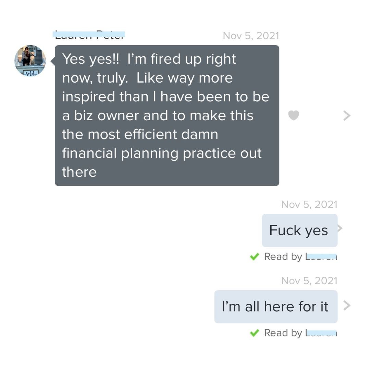
Task: Select the "Fuck yes" reply bubble
Action: click(x=300, y=230)
